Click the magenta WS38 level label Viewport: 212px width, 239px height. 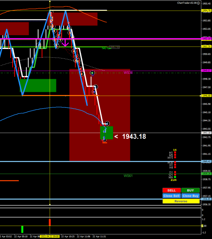coord(128,73)
